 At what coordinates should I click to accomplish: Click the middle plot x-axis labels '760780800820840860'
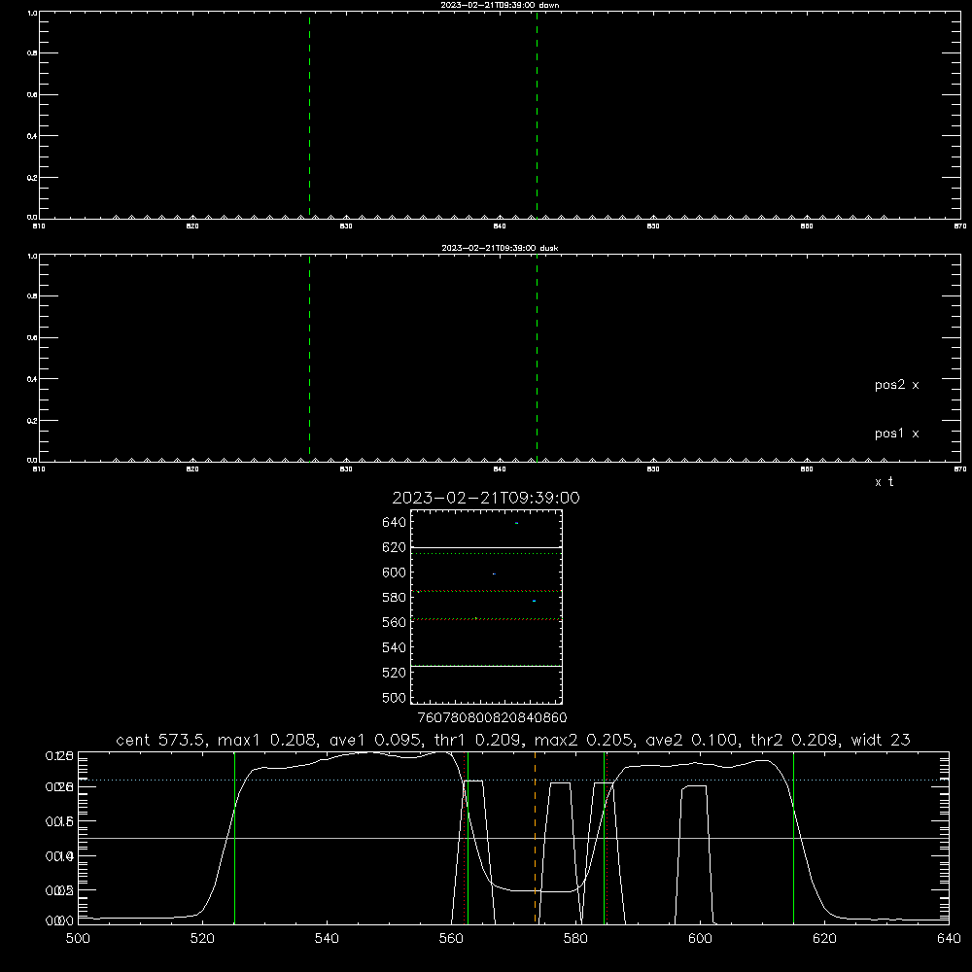tap(492, 717)
